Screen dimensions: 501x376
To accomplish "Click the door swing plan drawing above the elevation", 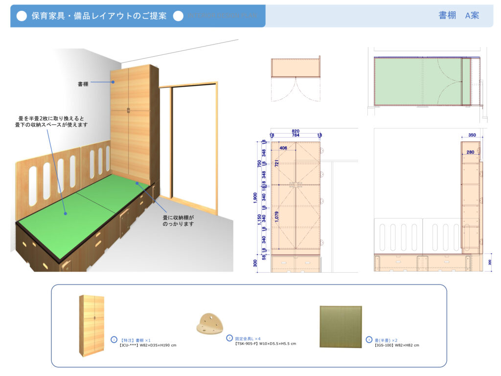I will [x=296, y=78].
